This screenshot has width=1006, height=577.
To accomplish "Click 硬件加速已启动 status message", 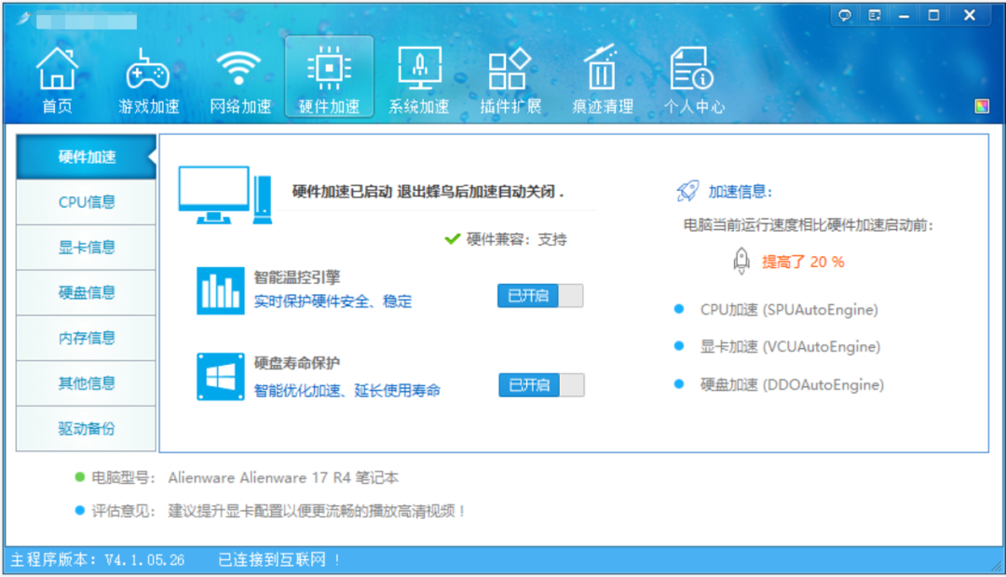I will [428, 191].
